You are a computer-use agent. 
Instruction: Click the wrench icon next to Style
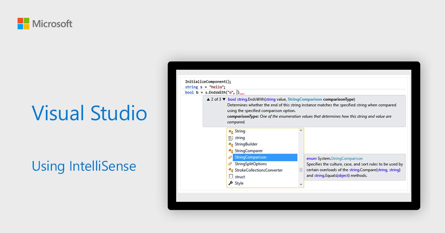point(231,183)
